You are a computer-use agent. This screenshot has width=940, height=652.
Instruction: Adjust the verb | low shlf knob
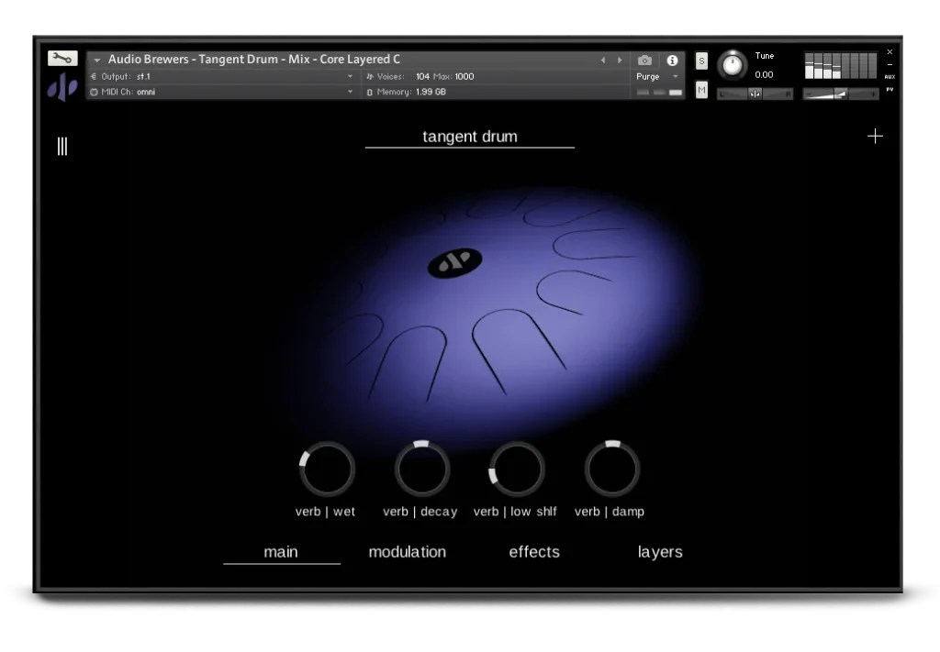point(517,470)
